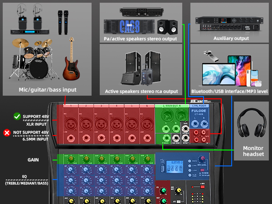Select channel 2 line input jack
The height and width of the screenshot is (204, 272).
[86, 138]
